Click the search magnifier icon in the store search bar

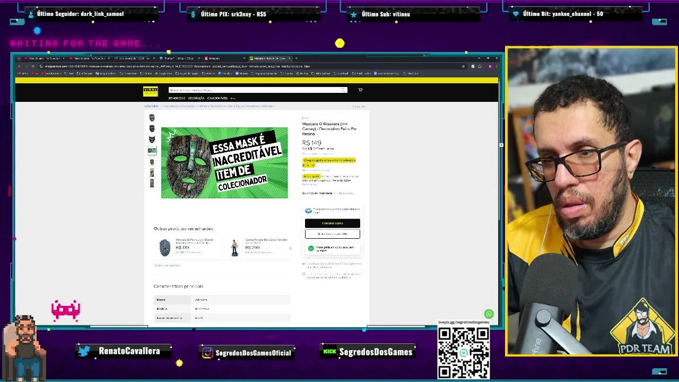point(343,90)
